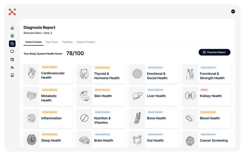
Task: Click the red app logo
Action: pos(12,12)
